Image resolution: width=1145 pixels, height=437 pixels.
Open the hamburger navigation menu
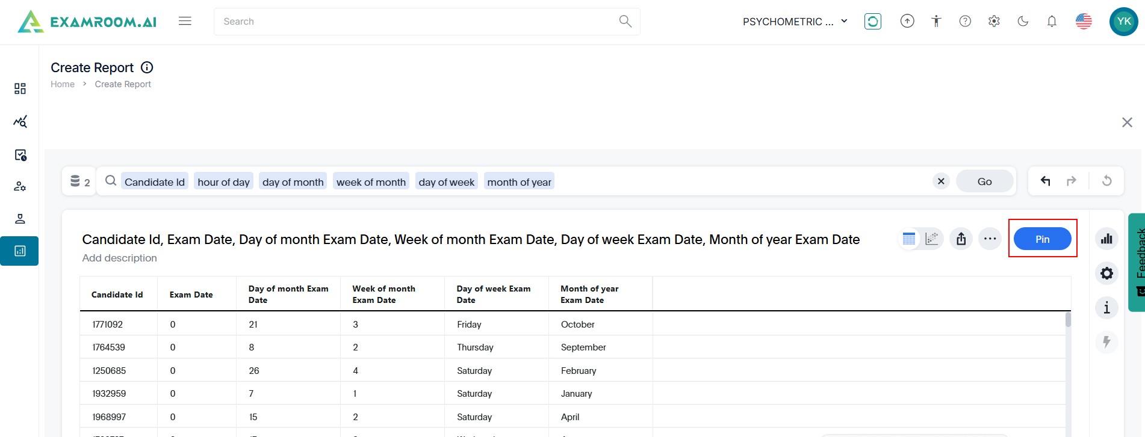(185, 22)
